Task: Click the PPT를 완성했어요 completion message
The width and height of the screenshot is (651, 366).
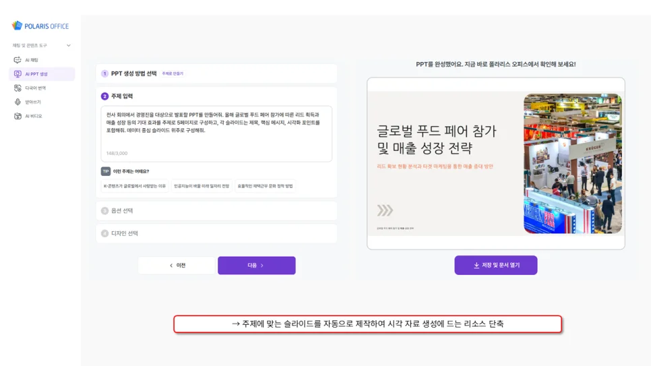Action: click(x=496, y=64)
